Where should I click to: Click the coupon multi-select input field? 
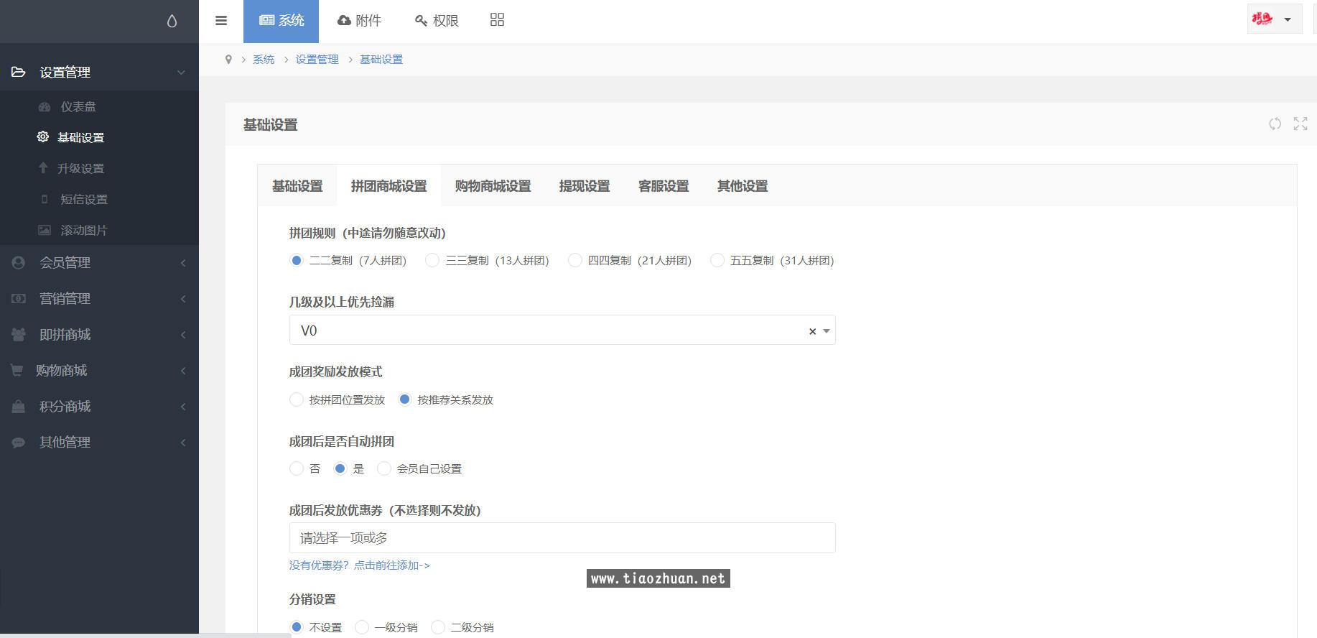[562, 538]
